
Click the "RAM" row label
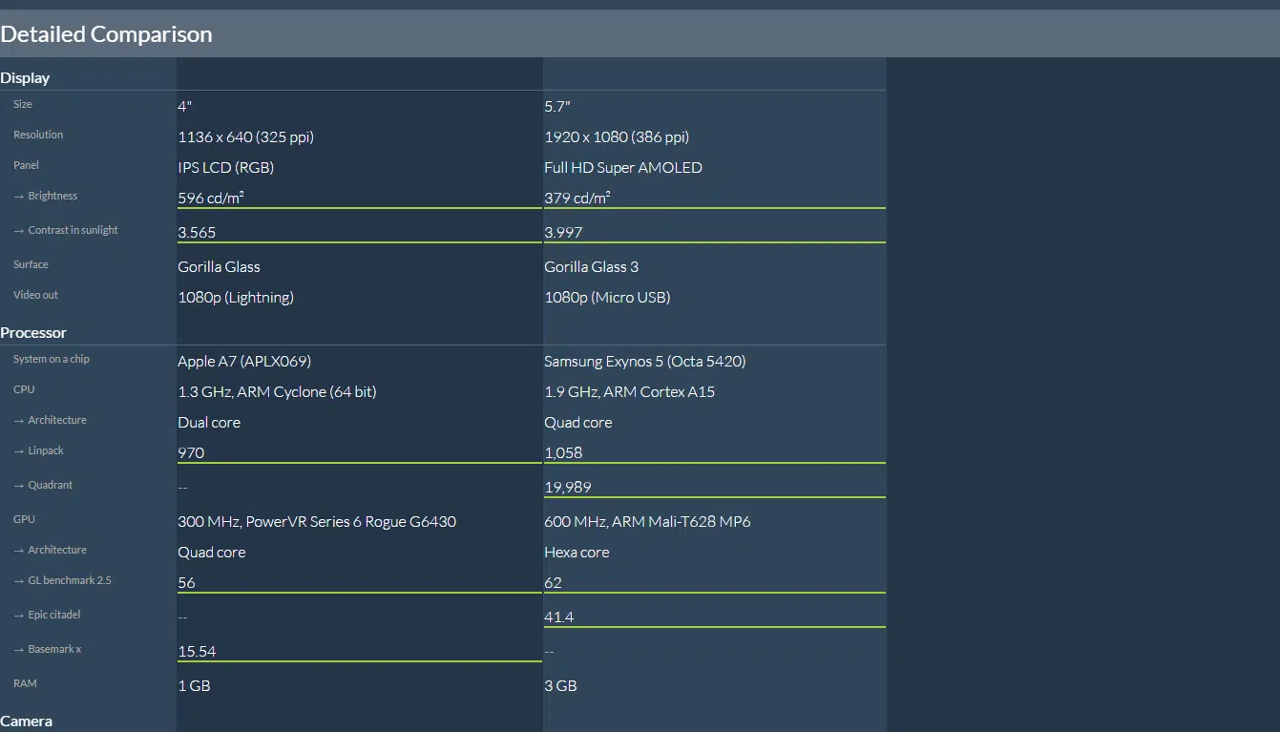(x=24, y=683)
